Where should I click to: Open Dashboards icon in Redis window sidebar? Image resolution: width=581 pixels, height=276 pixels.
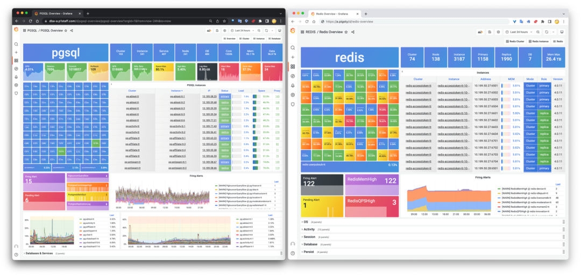click(293, 67)
